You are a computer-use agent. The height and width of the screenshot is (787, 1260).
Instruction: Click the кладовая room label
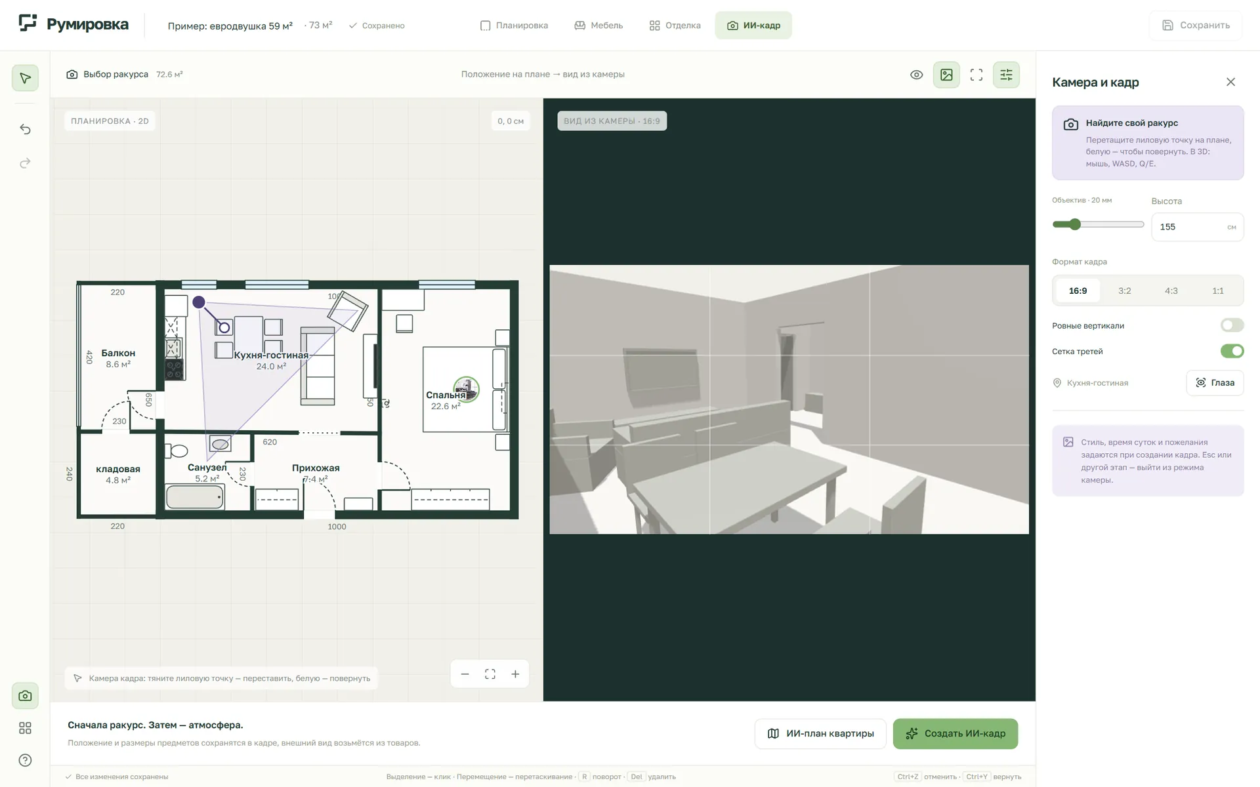click(118, 469)
